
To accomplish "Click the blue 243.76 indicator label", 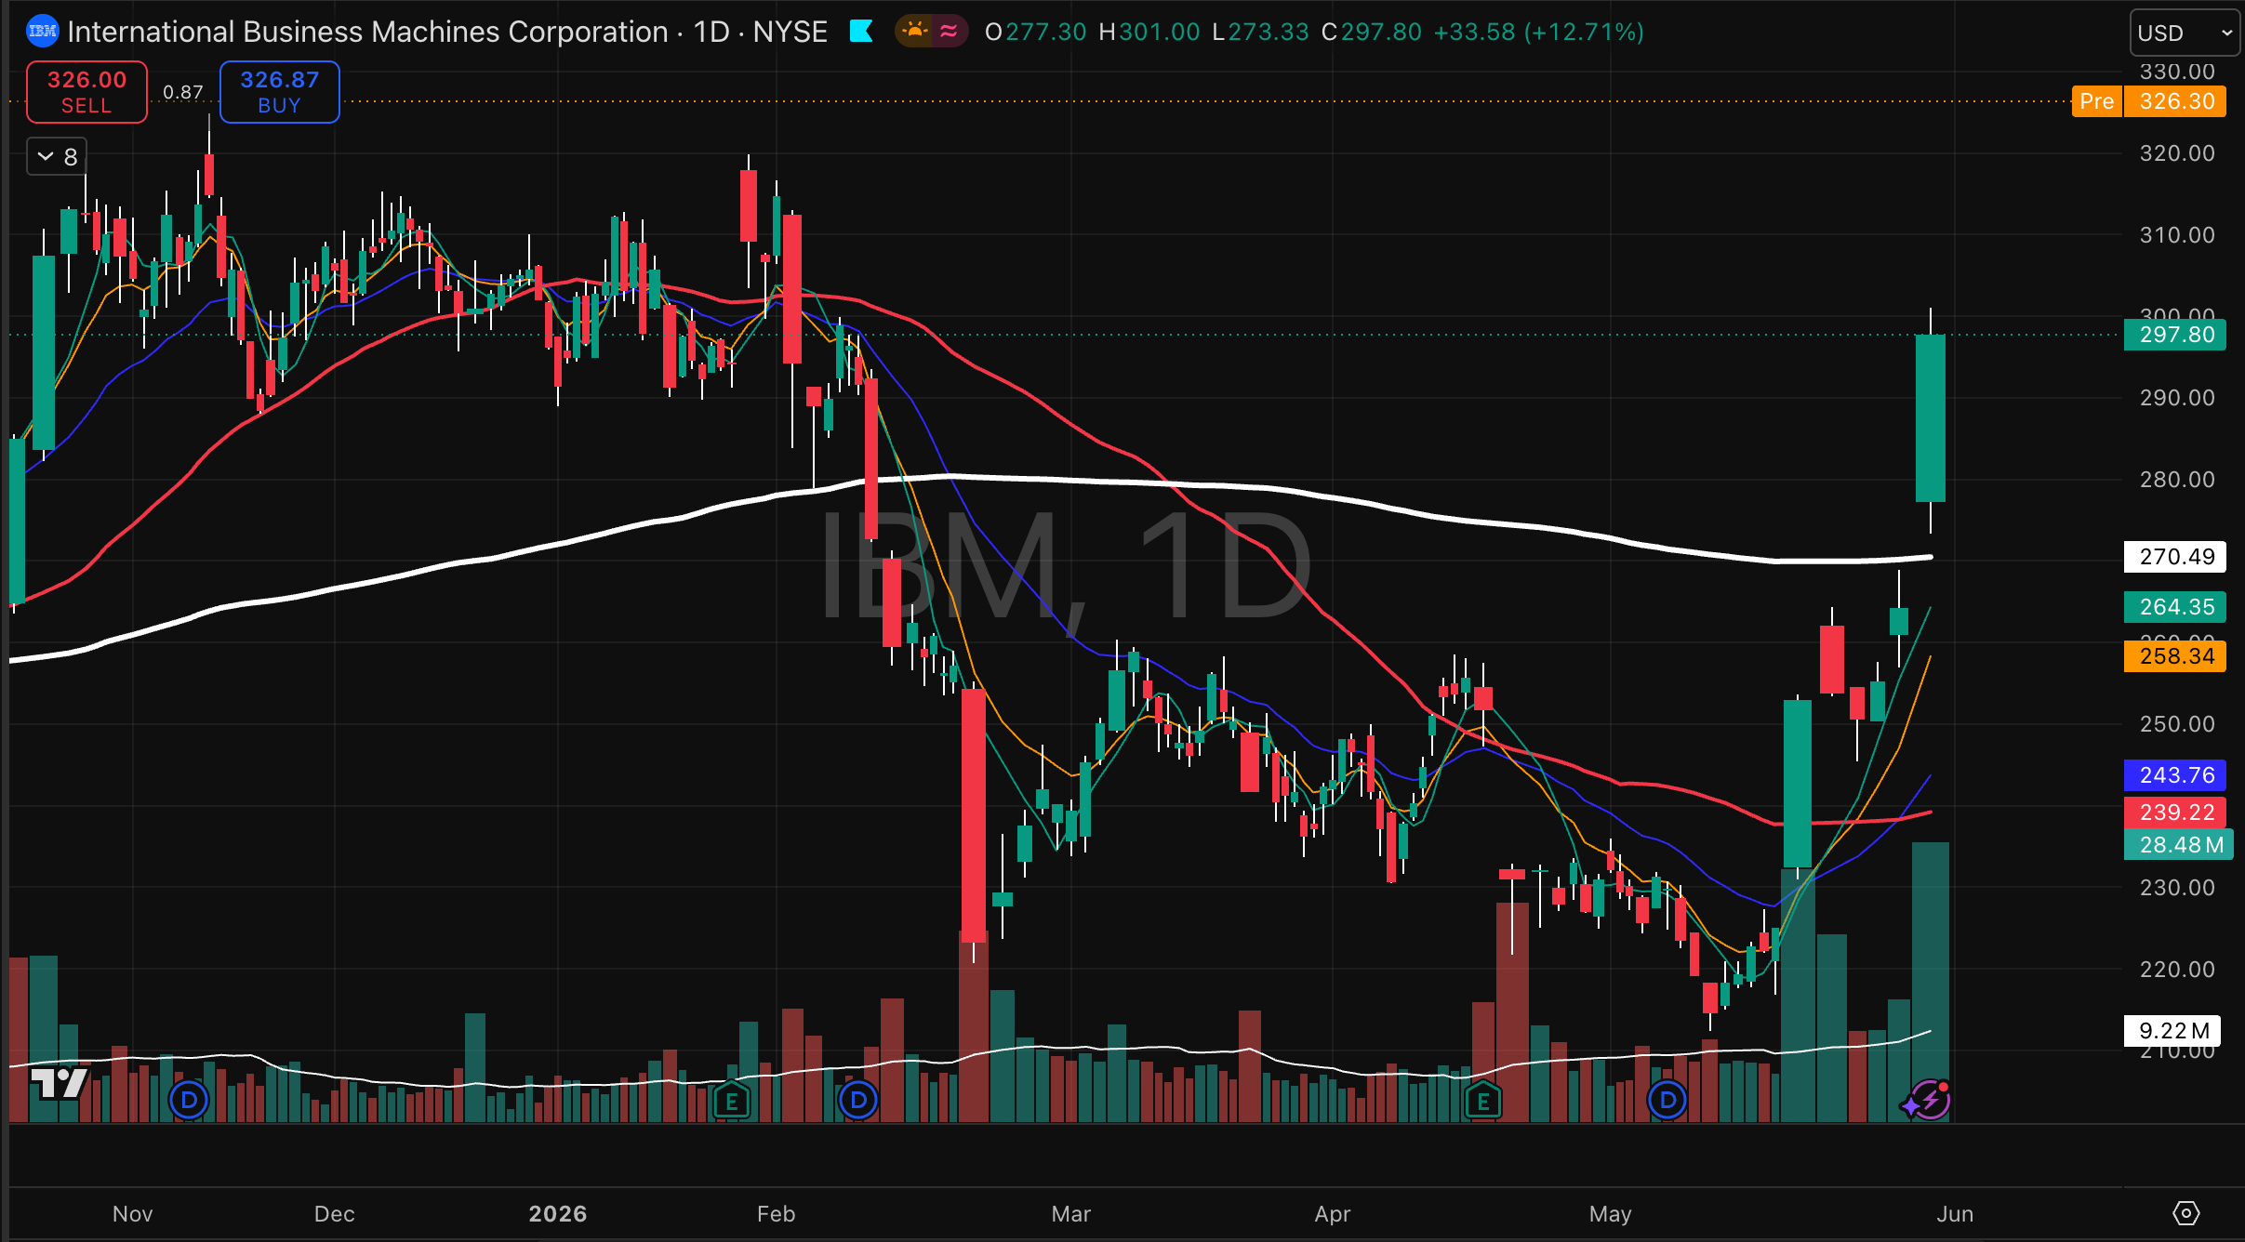I will point(2175,775).
